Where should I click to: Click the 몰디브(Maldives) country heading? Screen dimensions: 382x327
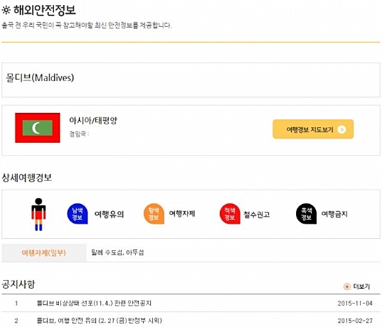pyautogui.click(x=40, y=78)
